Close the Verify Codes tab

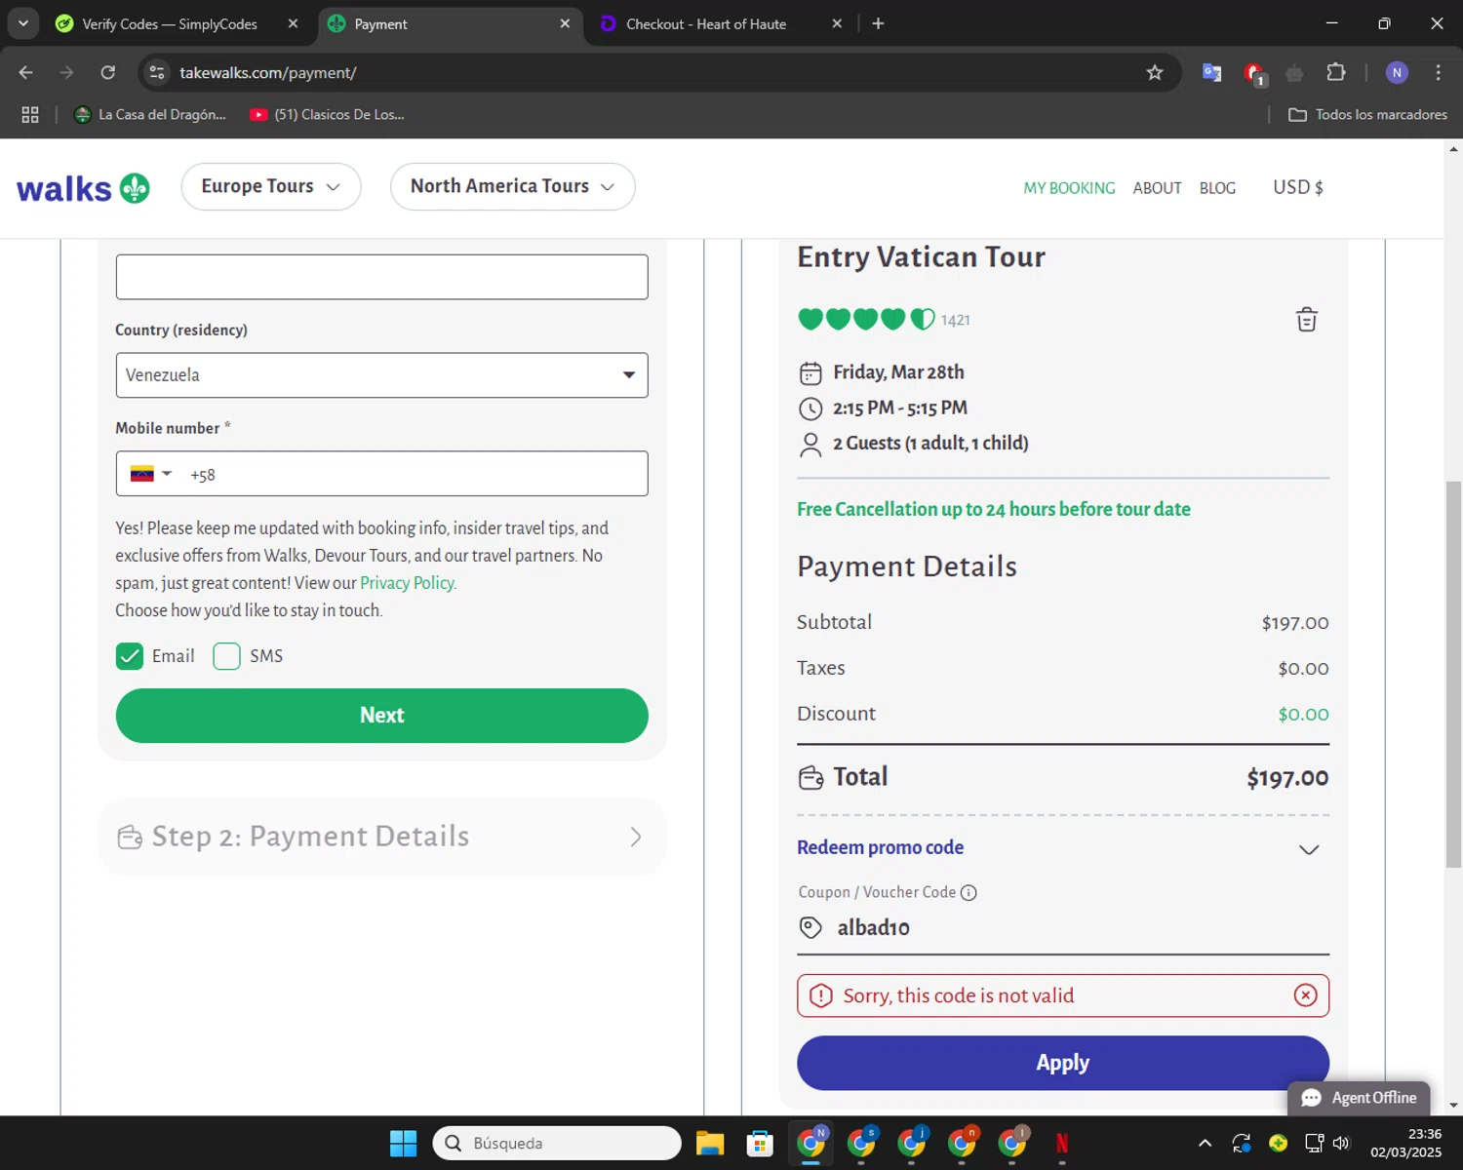(293, 23)
